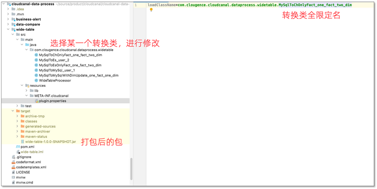Click line number 1 in the gutter
This screenshot has height=189, width=377.
tap(135, 5)
